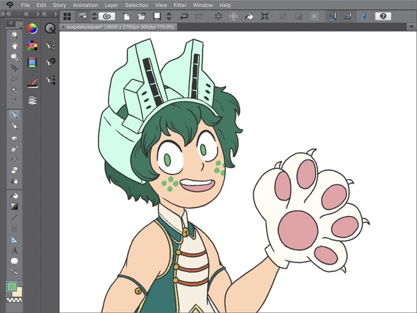
Task: Toggle Snap to Grid
Action: [364, 17]
